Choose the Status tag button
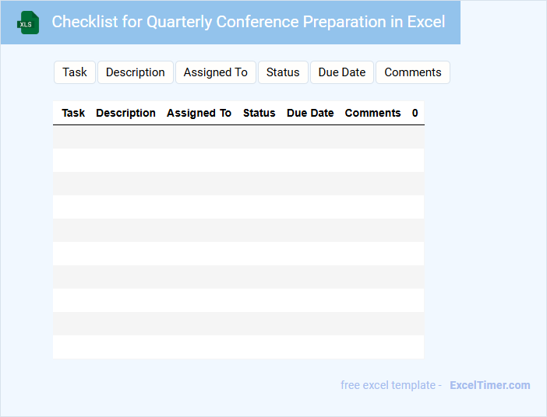The image size is (547, 417). click(283, 72)
